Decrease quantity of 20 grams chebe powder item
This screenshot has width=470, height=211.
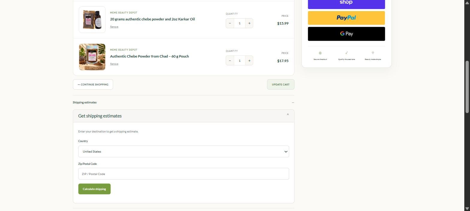pos(230,23)
